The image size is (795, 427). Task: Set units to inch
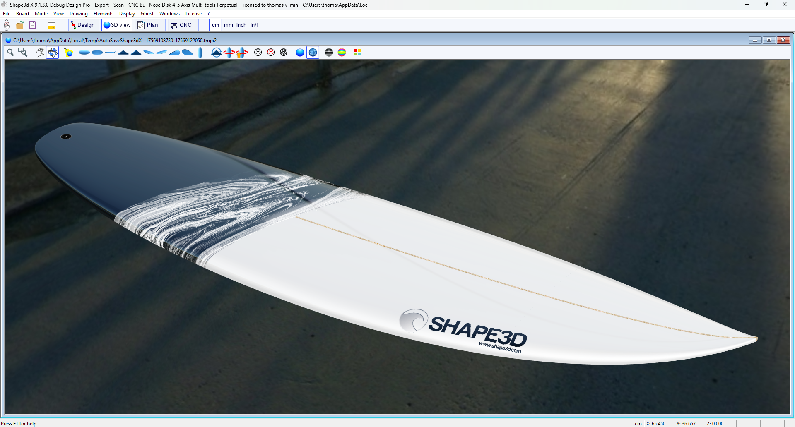(241, 25)
